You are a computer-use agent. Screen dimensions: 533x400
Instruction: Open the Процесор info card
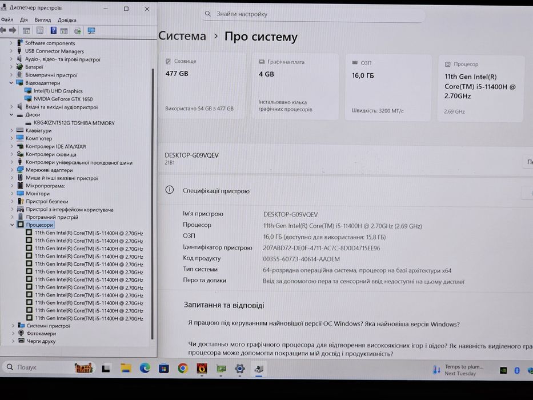pyautogui.click(x=480, y=89)
